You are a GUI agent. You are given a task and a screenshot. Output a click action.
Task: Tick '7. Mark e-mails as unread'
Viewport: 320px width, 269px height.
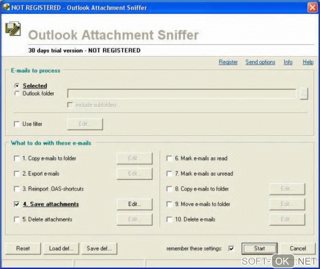pos(169,174)
